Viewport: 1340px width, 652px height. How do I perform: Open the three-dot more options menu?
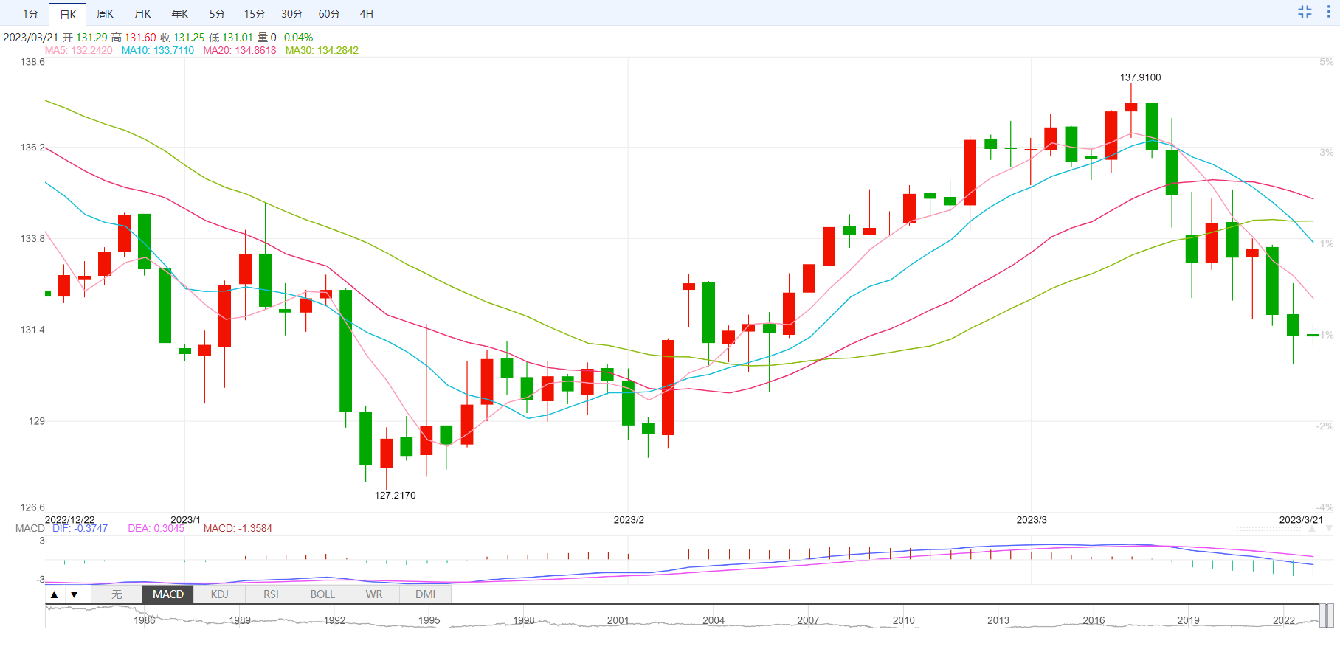click(x=1328, y=12)
